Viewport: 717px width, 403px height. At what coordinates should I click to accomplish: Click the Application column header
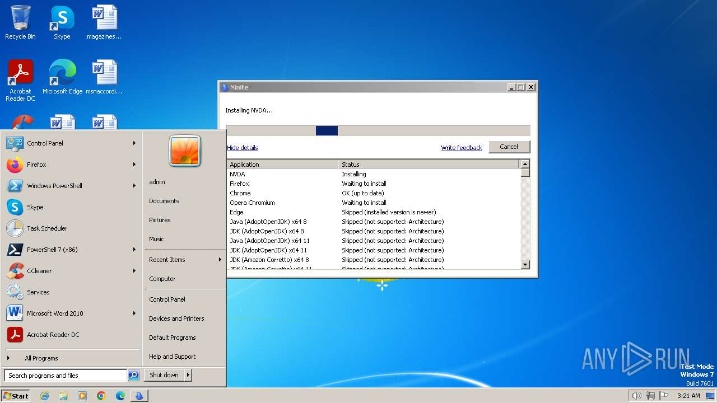283,165
